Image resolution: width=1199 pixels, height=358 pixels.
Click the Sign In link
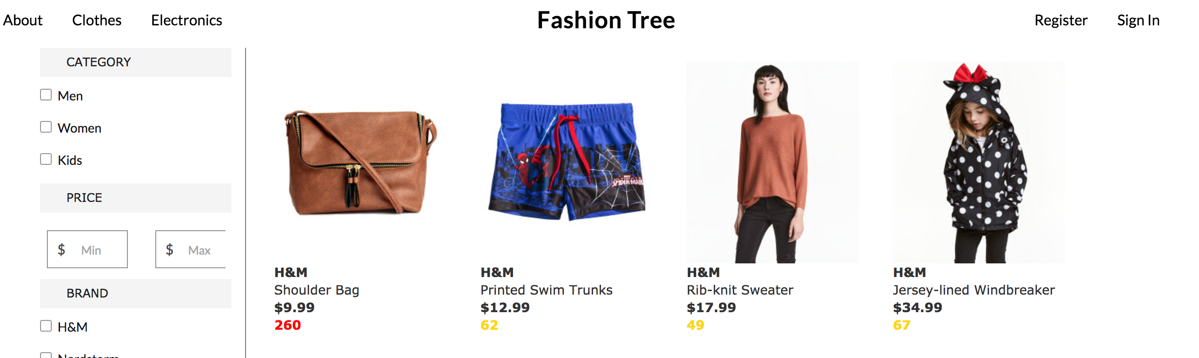(x=1138, y=20)
